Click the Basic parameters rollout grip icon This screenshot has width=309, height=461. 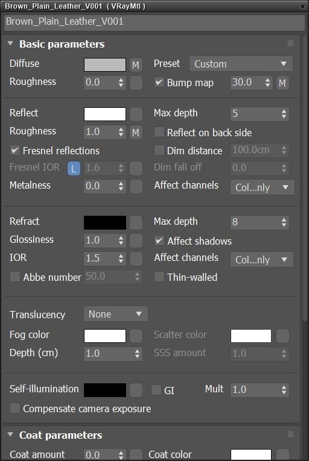290,43
